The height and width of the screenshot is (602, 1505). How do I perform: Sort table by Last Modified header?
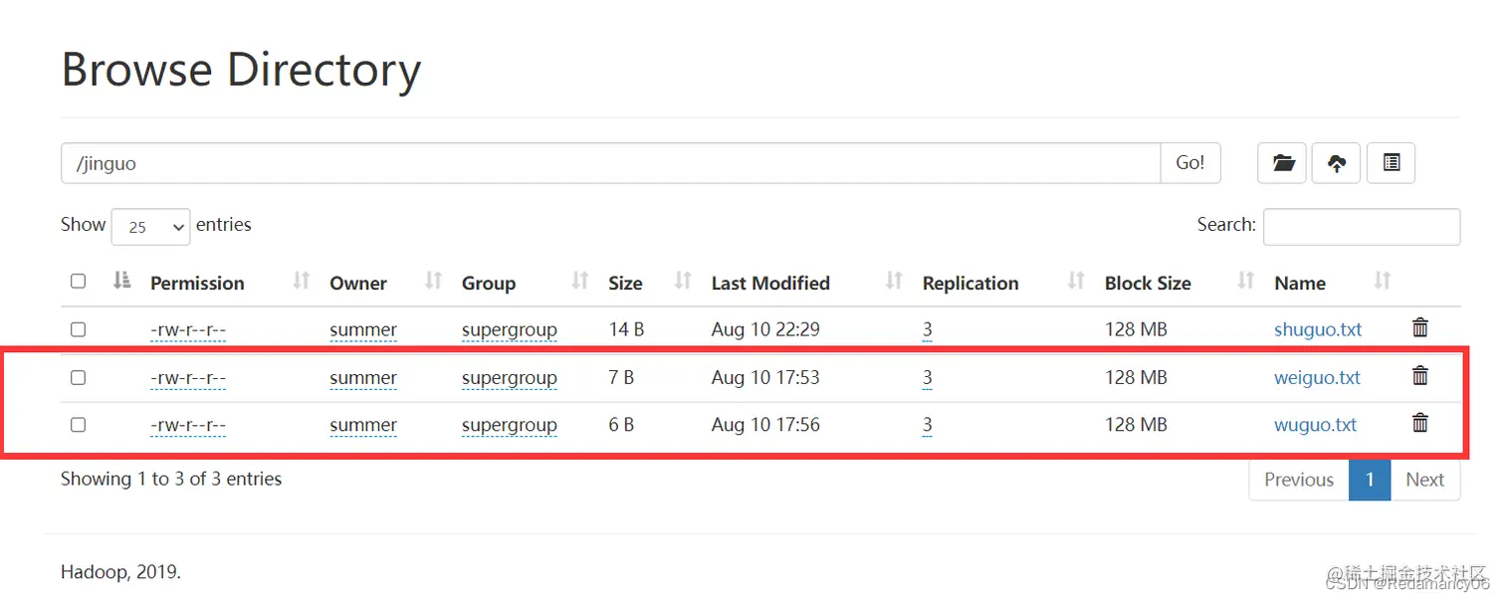tap(770, 283)
